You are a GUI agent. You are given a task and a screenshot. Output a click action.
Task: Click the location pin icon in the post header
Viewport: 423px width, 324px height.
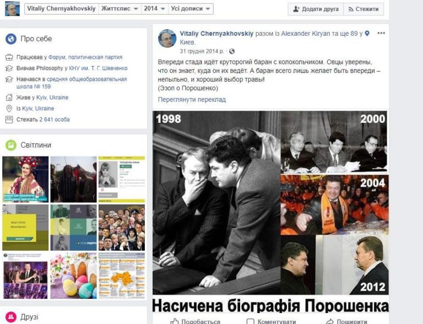pyautogui.click(x=367, y=34)
